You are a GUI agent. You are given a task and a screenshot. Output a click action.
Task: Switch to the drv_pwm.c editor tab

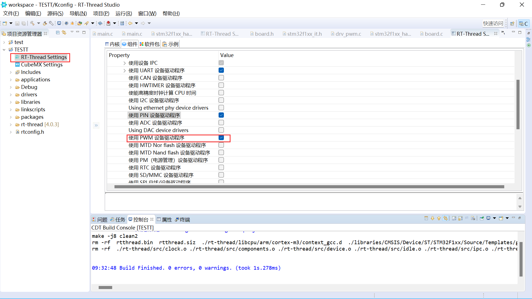(x=348, y=34)
